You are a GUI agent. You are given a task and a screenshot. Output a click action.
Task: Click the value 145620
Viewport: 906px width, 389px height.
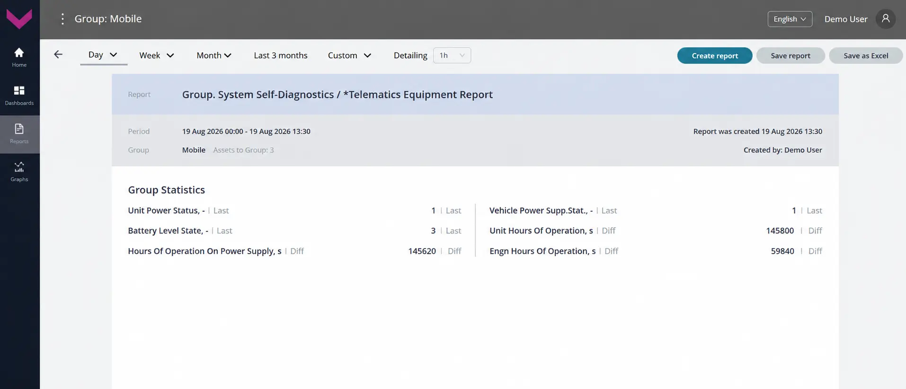422,251
